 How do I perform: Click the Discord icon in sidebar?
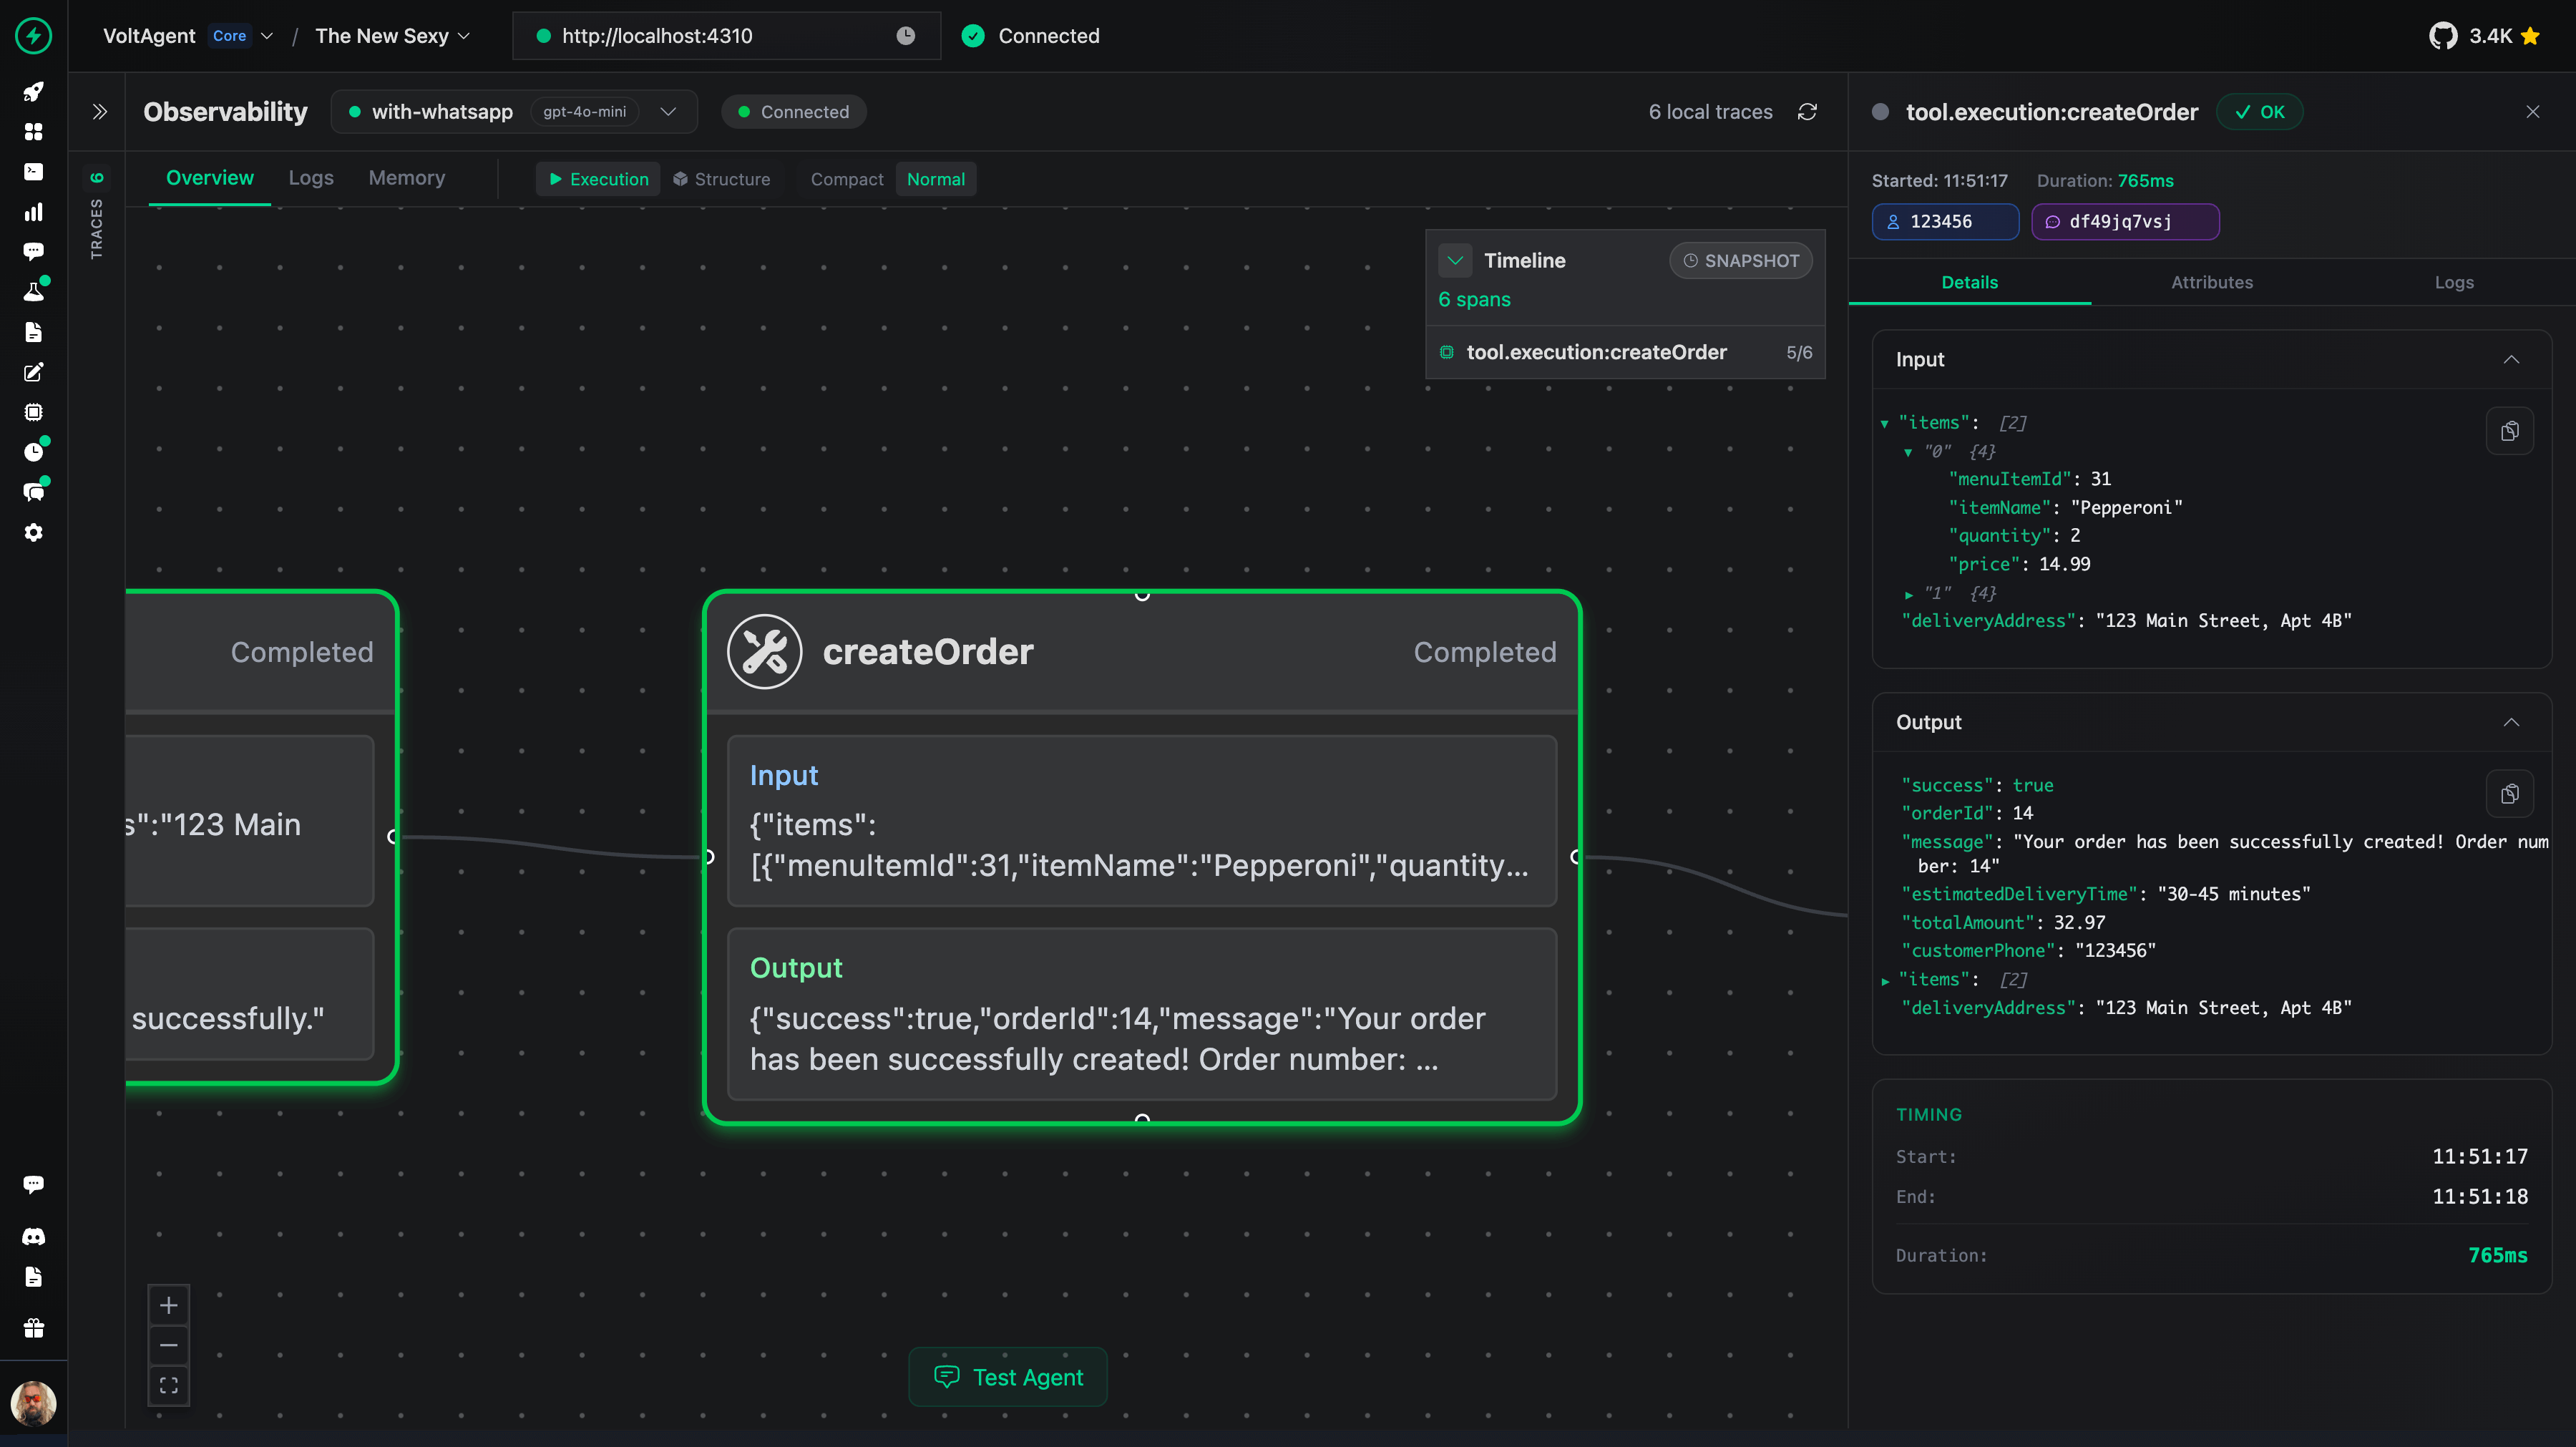(33, 1237)
